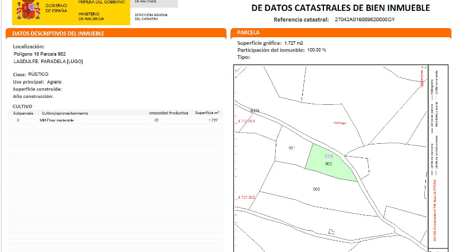Image resolution: width=453 pixels, height=252 pixels.
Task: Click the table surface value '1.727'
Action: pyautogui.click(x=213, y=120)
